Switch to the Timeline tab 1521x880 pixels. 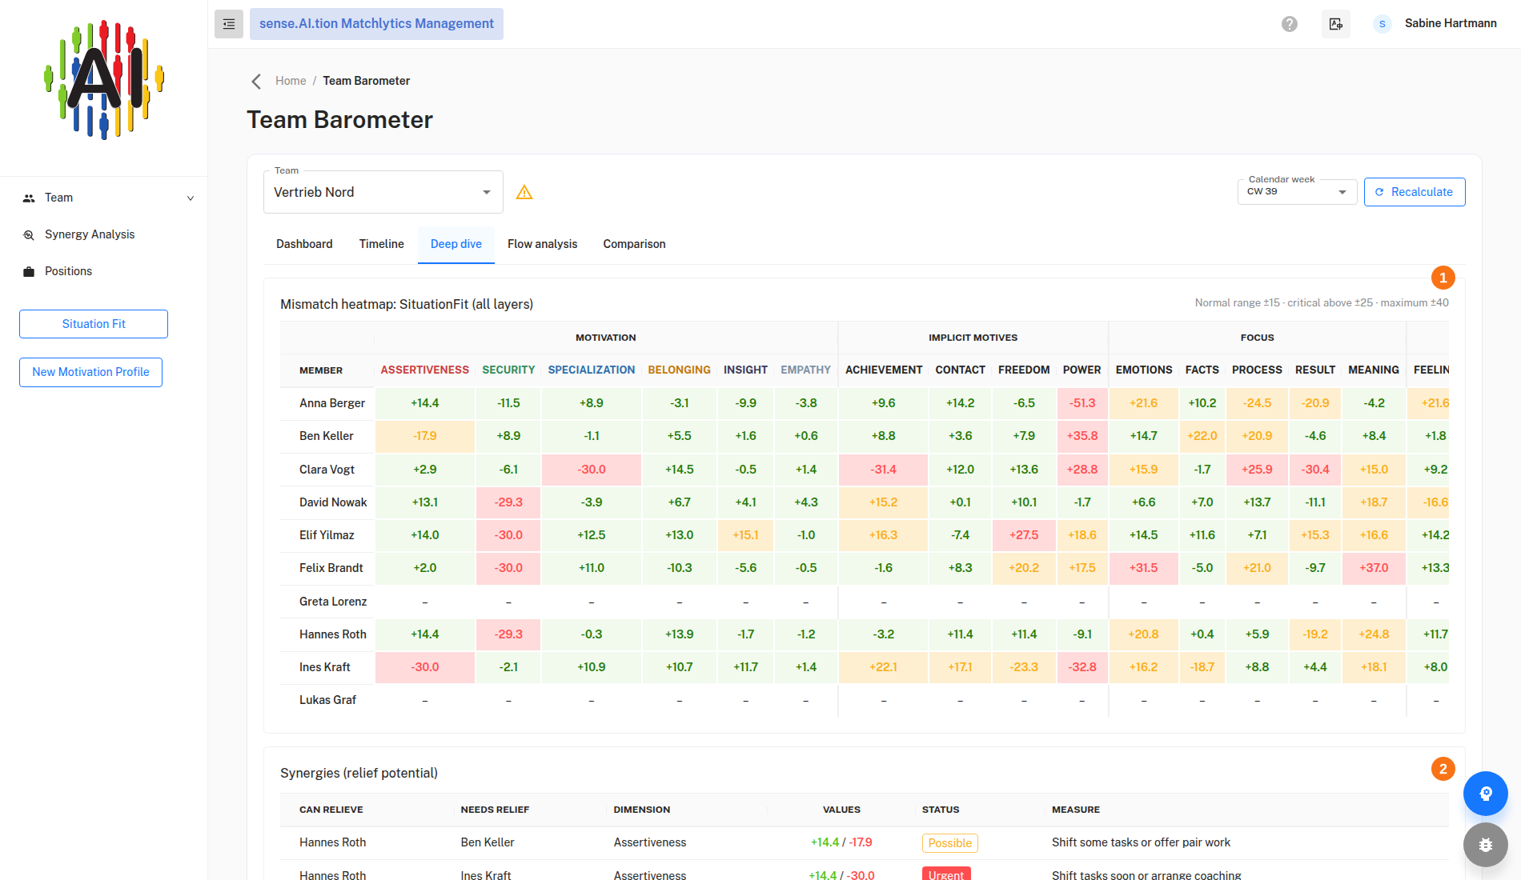coord(382,244)
